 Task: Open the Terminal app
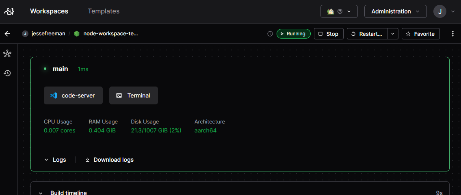click(x=134, y=95)
